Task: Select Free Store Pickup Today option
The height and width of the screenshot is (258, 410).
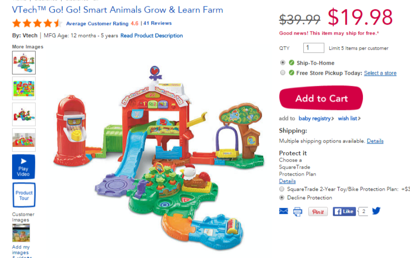Action: coord(282,73)
